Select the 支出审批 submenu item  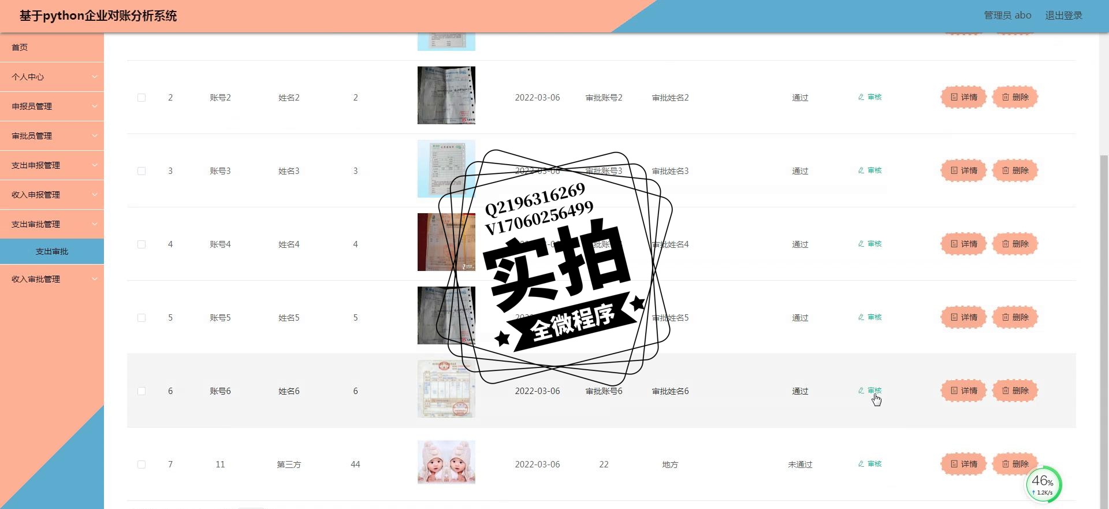(52, 251)
